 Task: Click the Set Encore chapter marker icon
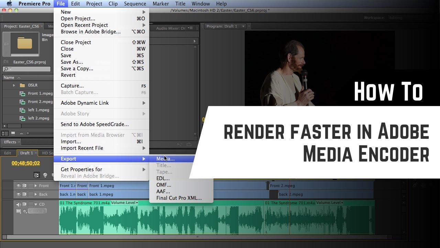point(45,175)
